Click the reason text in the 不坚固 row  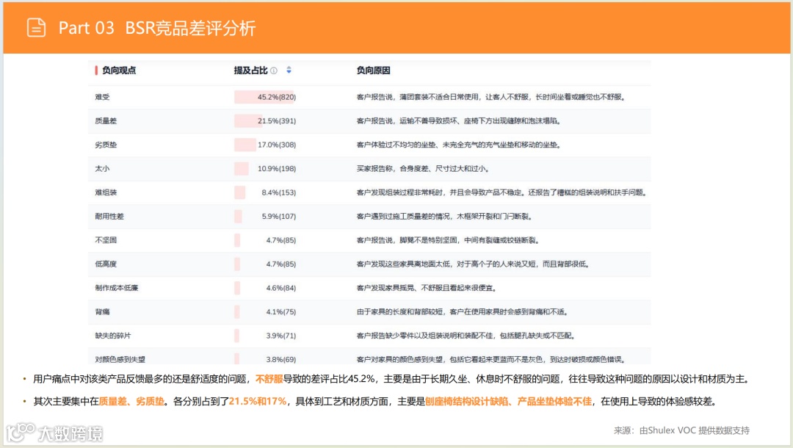click(449, 240)
